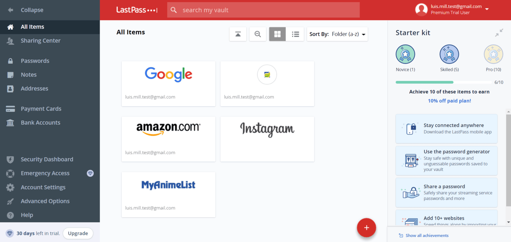511x242 pixels.
Task: Click the 10% off paid plan link
Action: 449,101
